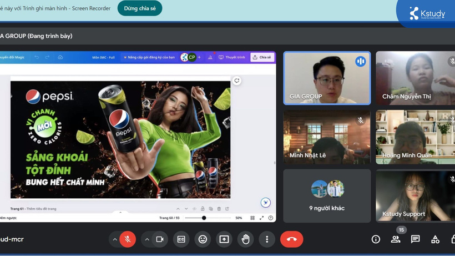Select the Minh Nhật Lê video tile

pos(327,137)
